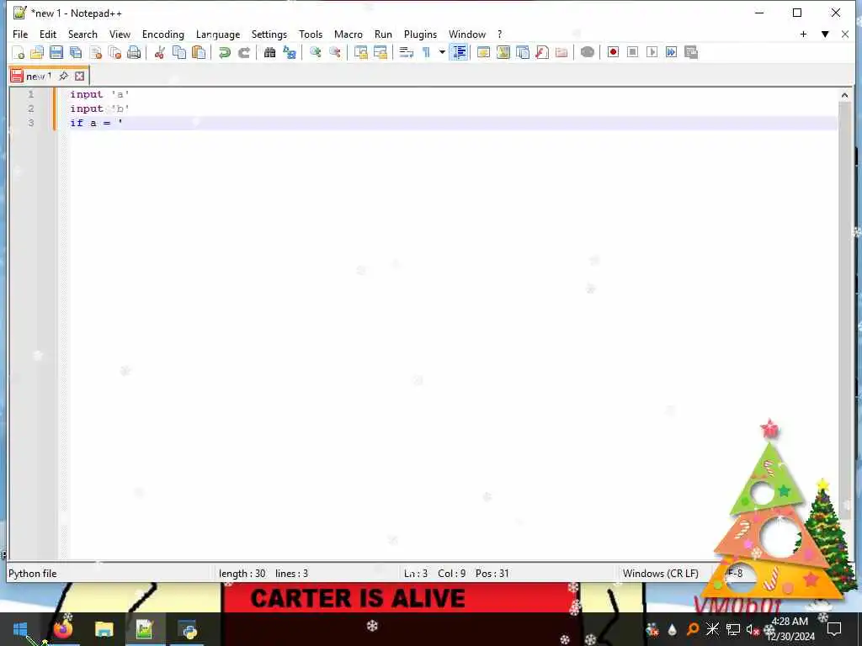This screenshot has width=862, height=646.
Task: Open the View menu
Action: coord(120,34)
